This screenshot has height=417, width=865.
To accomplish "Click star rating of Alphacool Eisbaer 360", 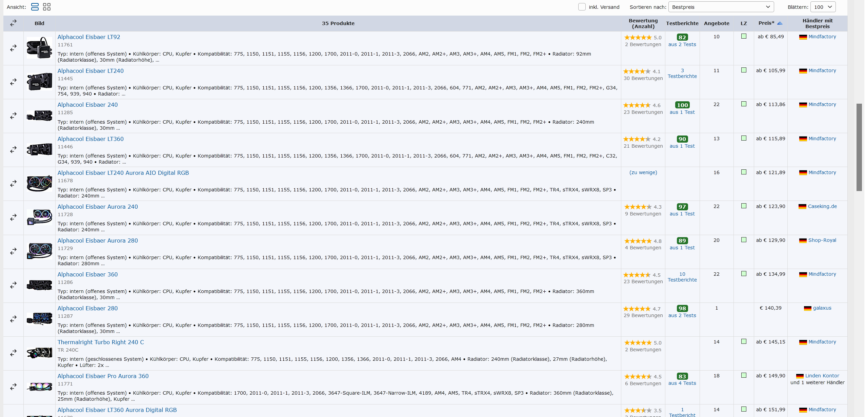I will [637, 275].
